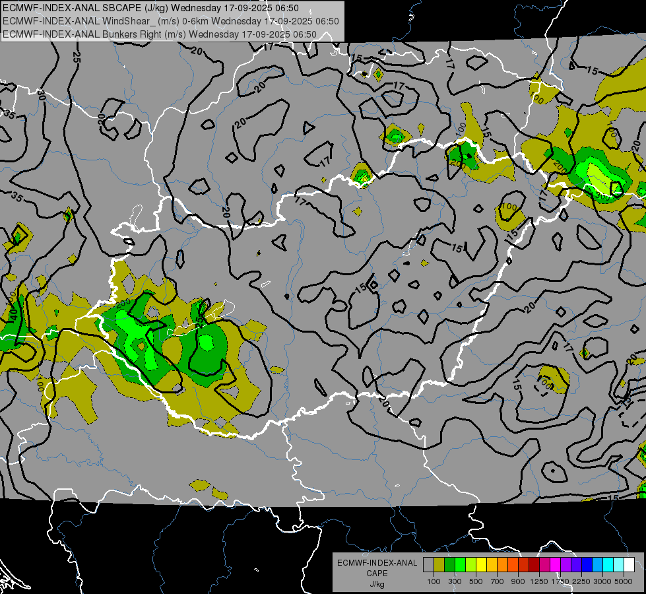
Task: Click the SBCAPE (J/kg) header line
Action: (150, 8)
